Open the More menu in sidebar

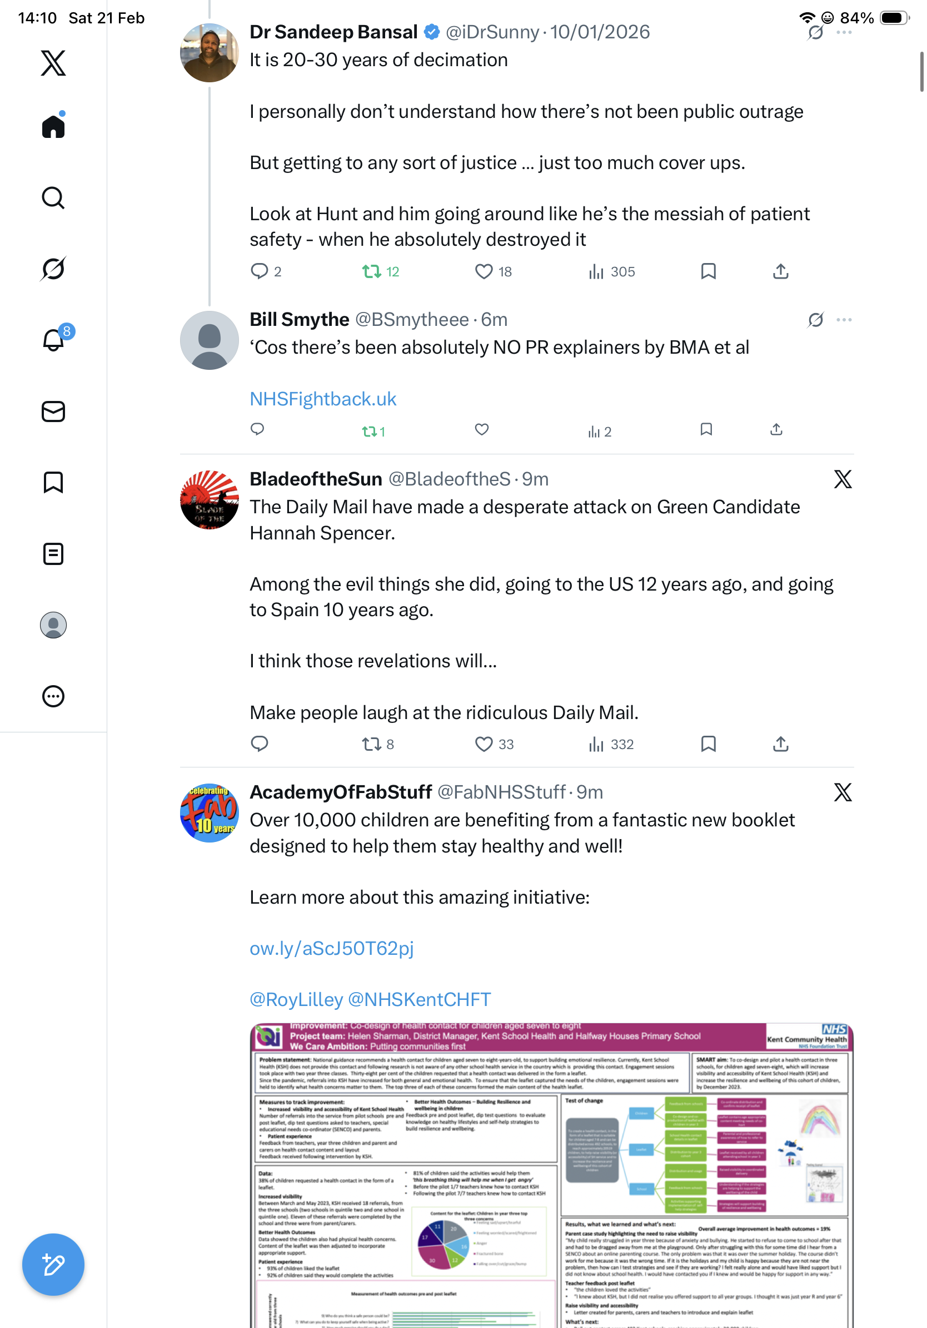tap(53, 696)
